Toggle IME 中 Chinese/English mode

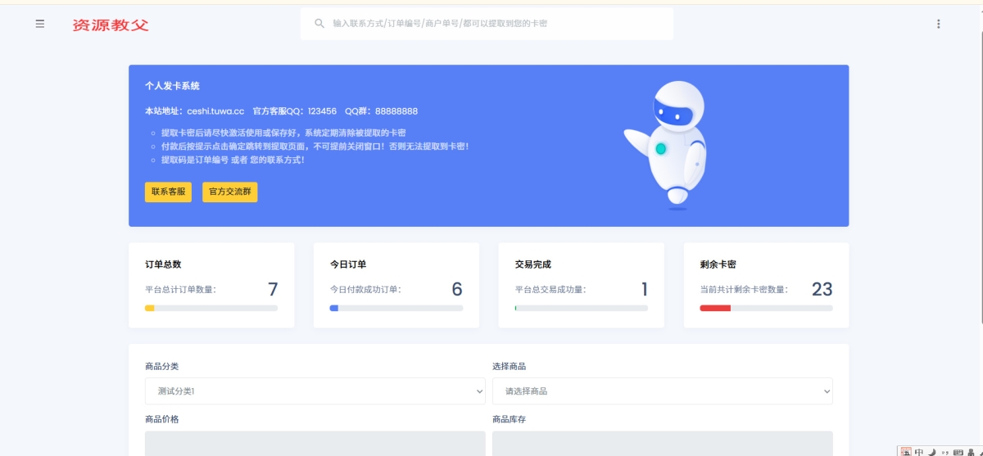pyautogui.click(x=919, y=451)
